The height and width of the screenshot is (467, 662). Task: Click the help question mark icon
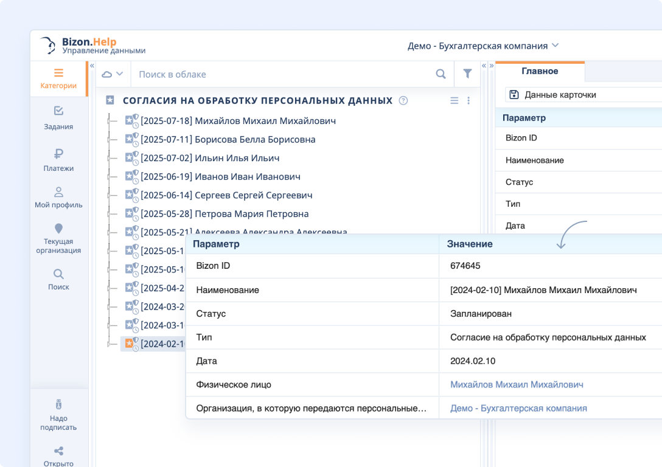click(403, 101)
